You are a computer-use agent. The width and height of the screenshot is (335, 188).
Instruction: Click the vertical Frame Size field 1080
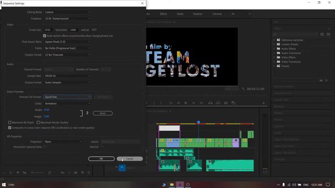point(73,30)
